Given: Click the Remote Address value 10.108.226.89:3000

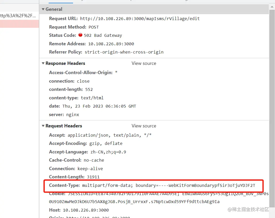Looking at the screenshot, I should coord(111,44).
